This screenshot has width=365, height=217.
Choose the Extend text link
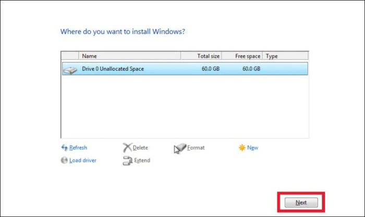tap(142, 160)
